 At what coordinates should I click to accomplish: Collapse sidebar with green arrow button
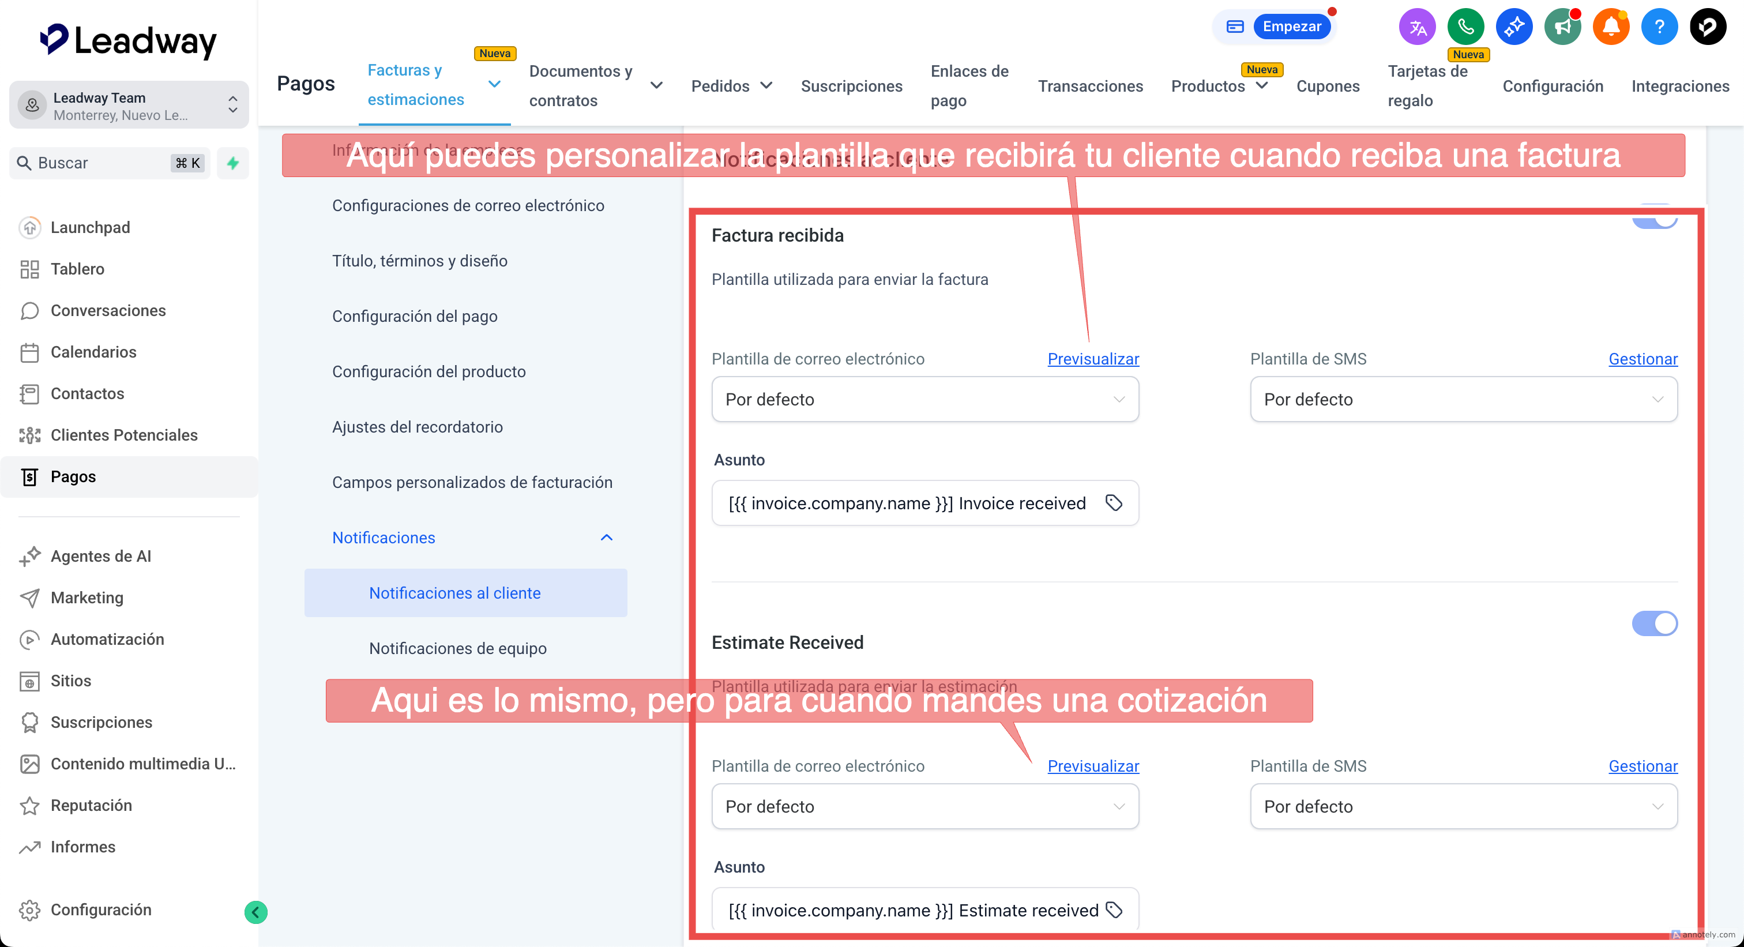pyautogui.click(x=255, y=912)
